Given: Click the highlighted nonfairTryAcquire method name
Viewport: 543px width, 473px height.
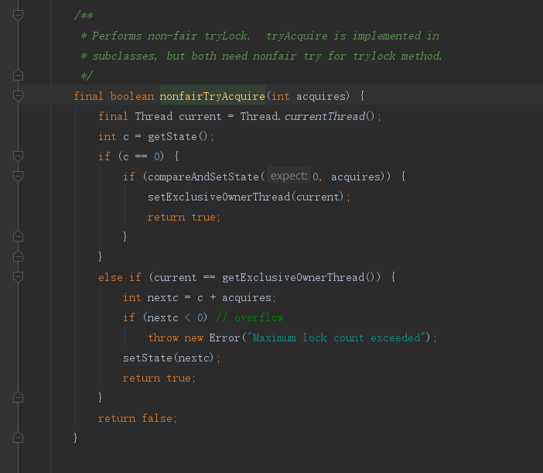Looking at the screenshot, I should (x=212, y=96).
